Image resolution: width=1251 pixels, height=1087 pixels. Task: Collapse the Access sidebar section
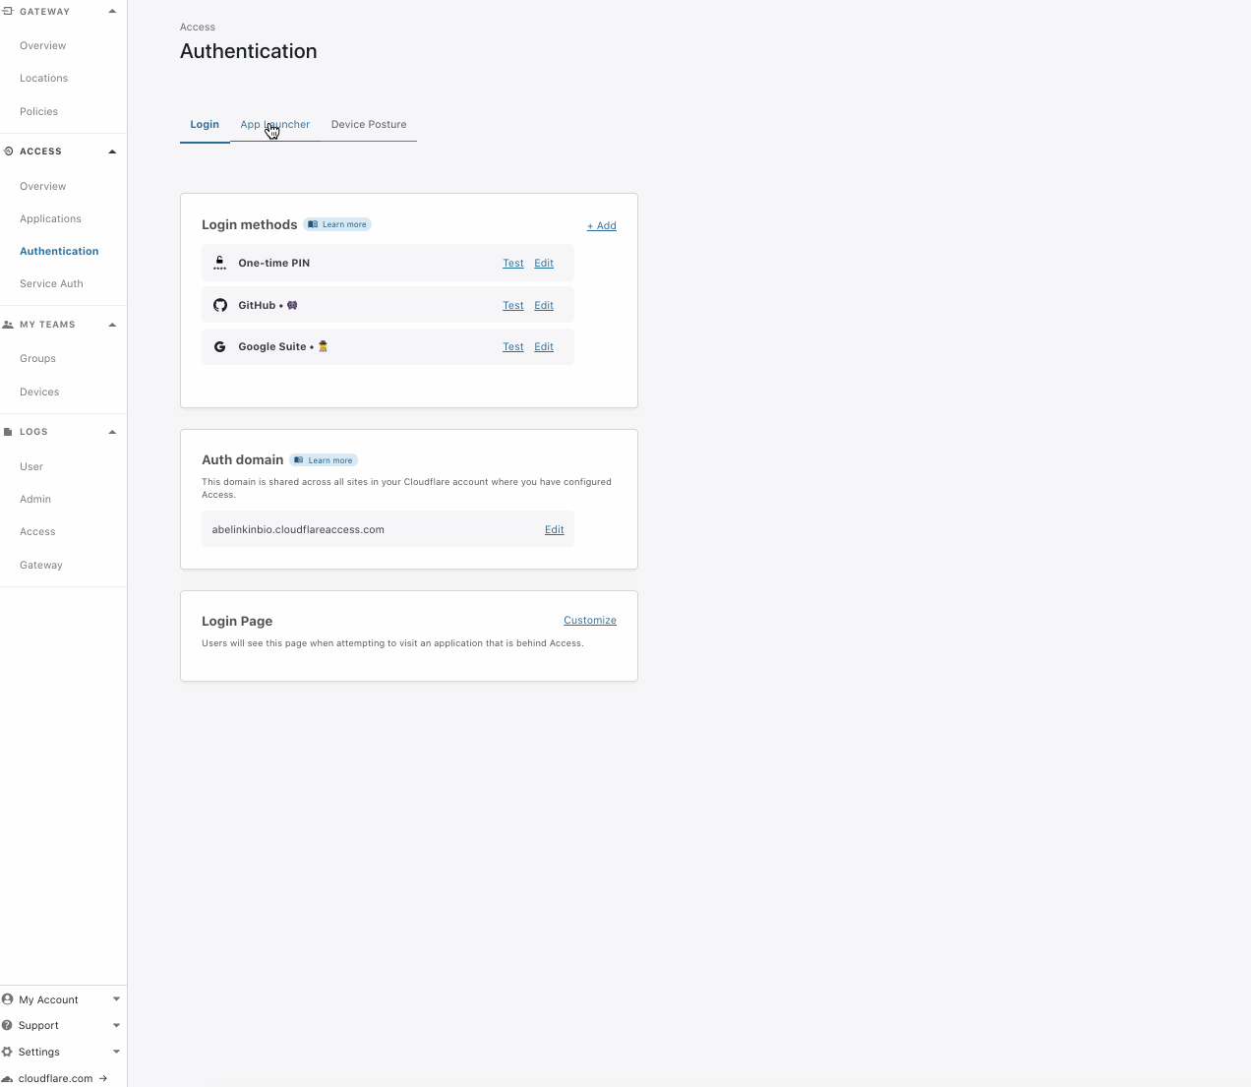click(x=112, y=151)
